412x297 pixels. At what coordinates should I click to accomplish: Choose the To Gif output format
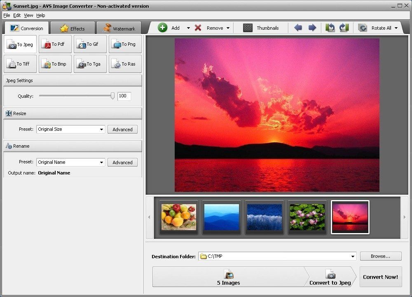tap(90, 44)
